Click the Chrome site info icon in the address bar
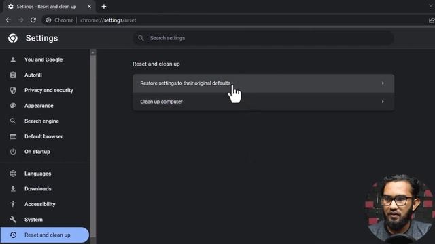The height and width of the screenshot is (244, 435). click(x=48, y=20)
